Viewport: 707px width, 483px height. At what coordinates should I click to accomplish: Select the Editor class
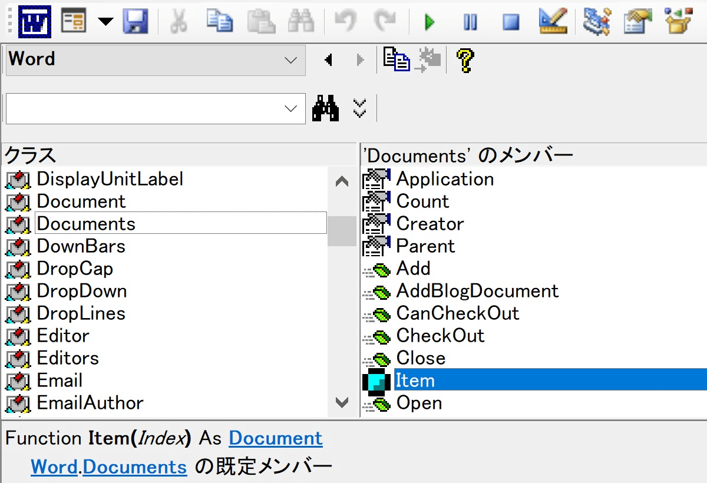click(x=62, y=336)
